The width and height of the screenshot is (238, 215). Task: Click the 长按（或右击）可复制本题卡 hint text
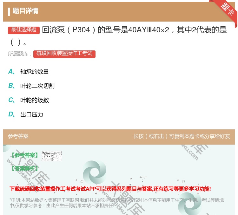tap(182, 136)
